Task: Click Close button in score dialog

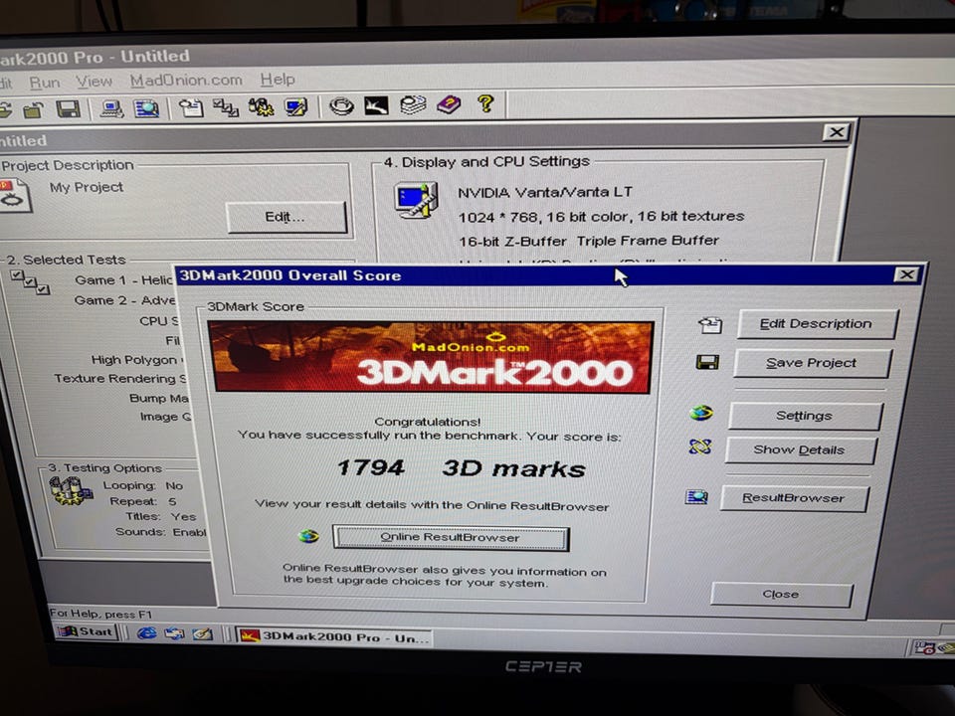Action: [781, 595]
